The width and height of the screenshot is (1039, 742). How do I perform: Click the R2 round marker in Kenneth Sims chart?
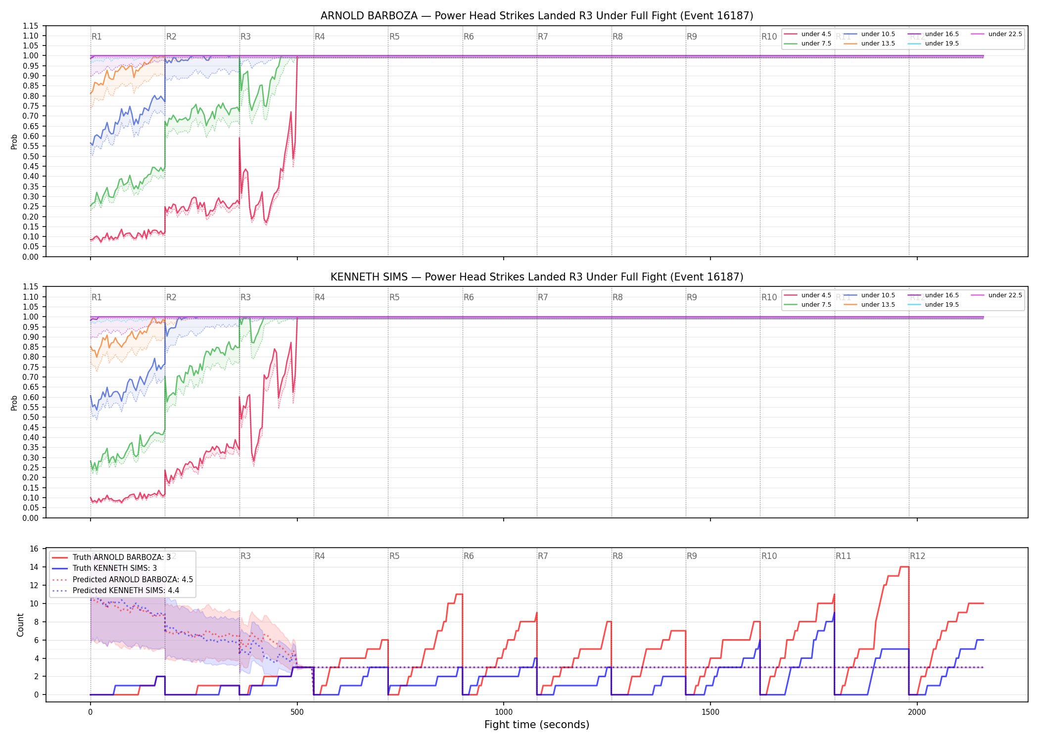pos(171,297)
